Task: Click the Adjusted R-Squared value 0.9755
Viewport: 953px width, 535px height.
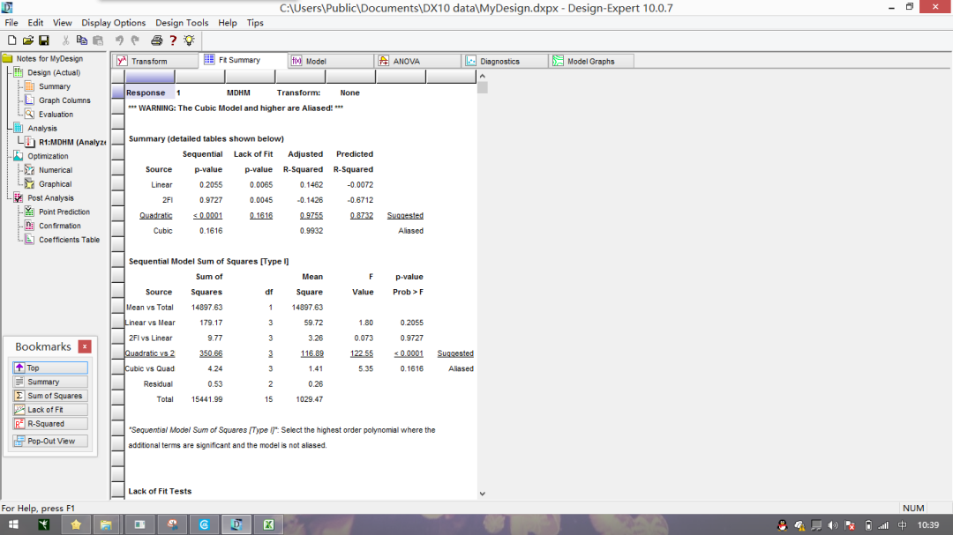Action: coord(311,216)
